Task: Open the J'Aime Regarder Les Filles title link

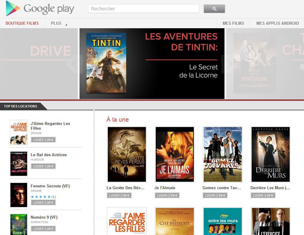Action: coord(50,126)
